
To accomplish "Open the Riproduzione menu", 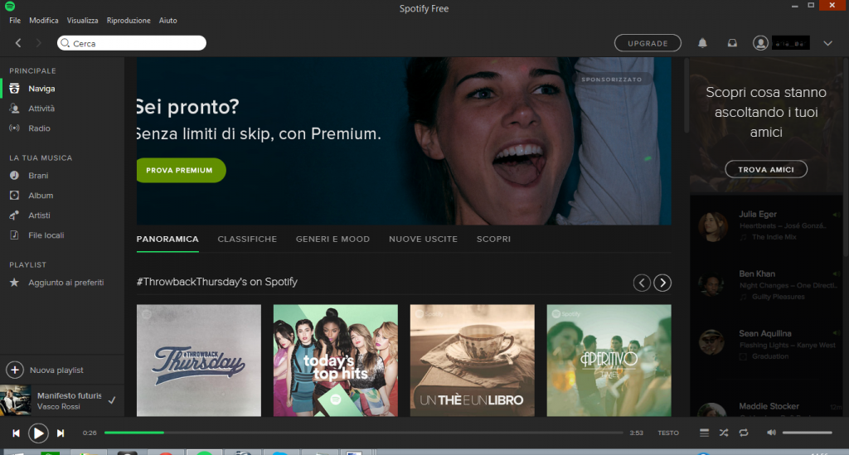I will point(129,21).
